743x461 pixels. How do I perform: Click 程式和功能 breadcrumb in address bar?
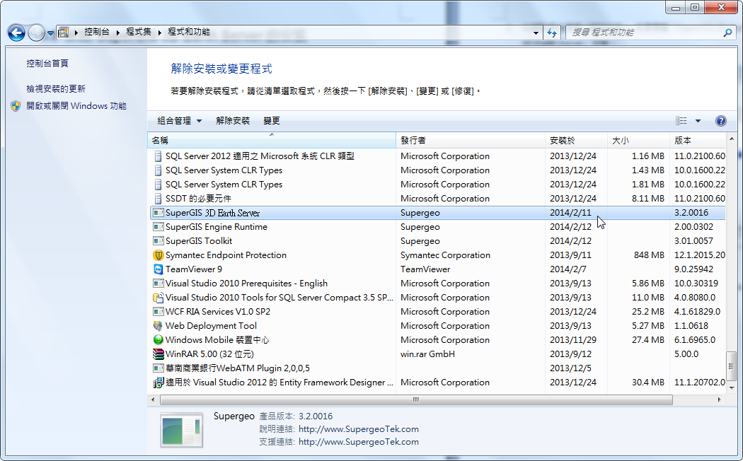pyautogui.click(x=189, y=32)
